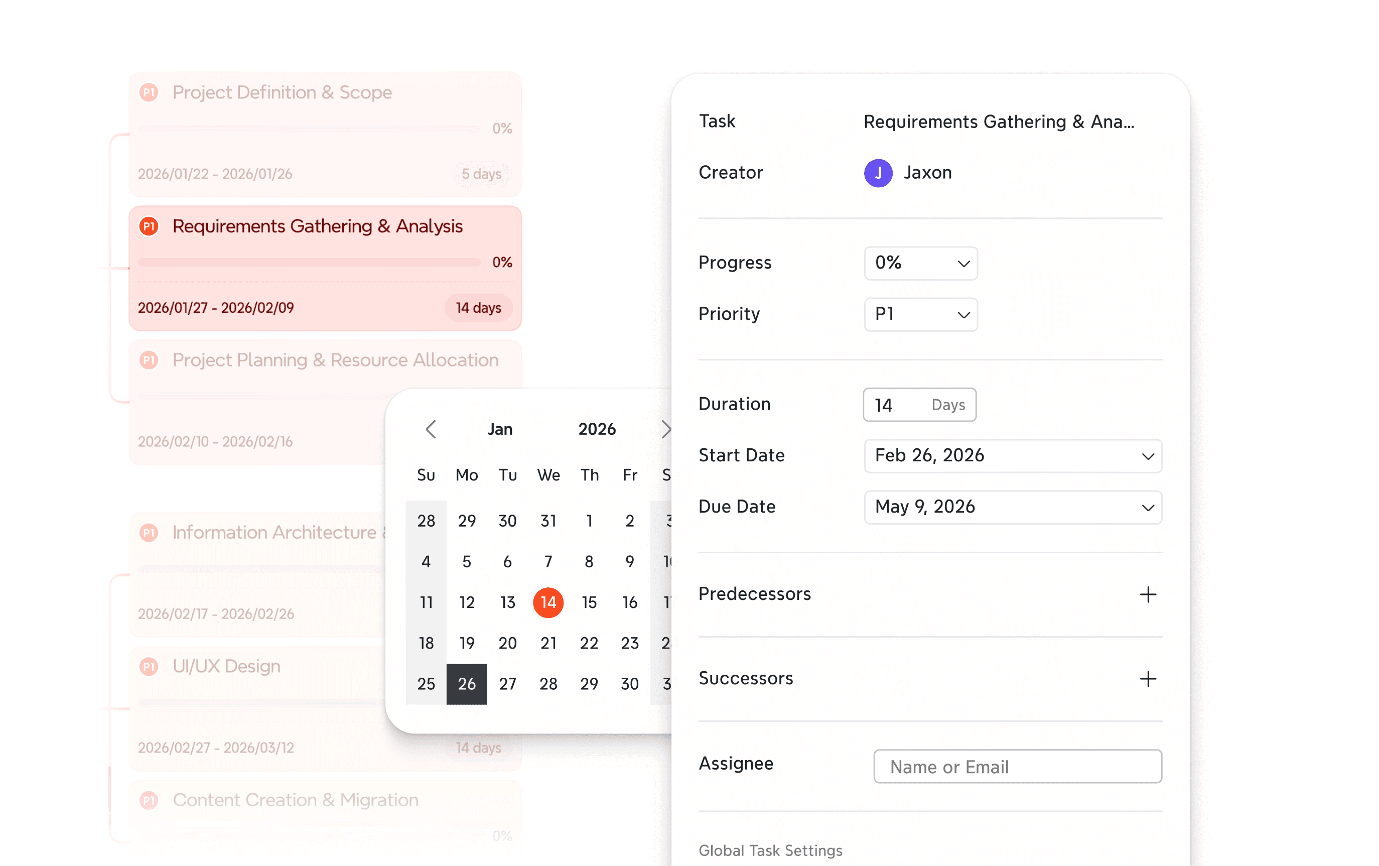
Task: Click Requirements Gathering progress bar
Action: pos(309,263)
